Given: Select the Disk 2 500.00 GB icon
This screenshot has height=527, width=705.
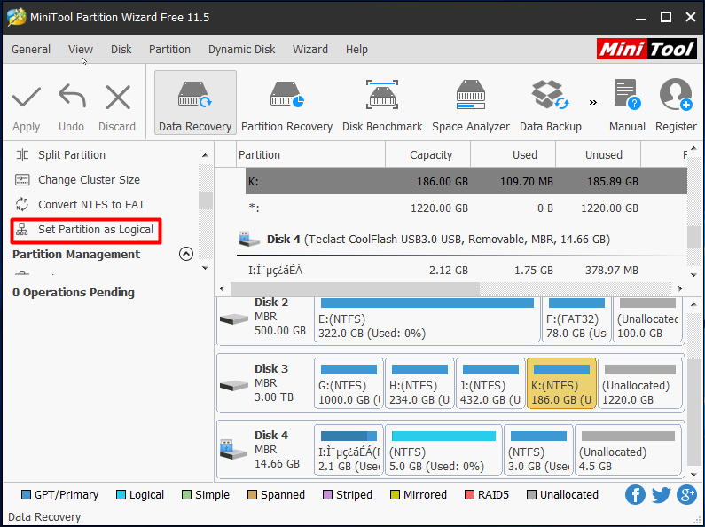Looking at the screenshot, I should point(234,319).
